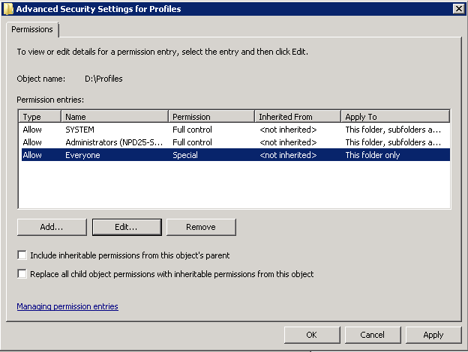Enable include inheritable permissions from parent
Viewport: 468px width, 352px height.
point(22,255)
